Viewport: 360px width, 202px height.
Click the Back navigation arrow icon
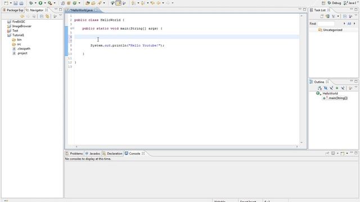point(159,3)
